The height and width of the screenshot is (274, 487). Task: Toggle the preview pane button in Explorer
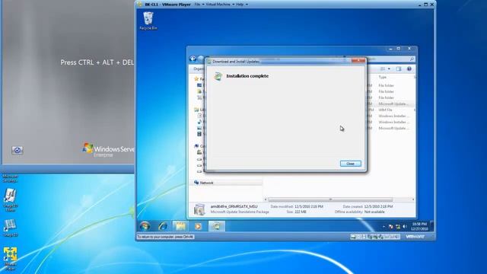tap(399, 69)
